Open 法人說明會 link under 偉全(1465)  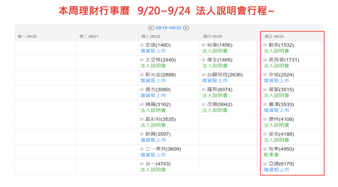tap(215, 66)
